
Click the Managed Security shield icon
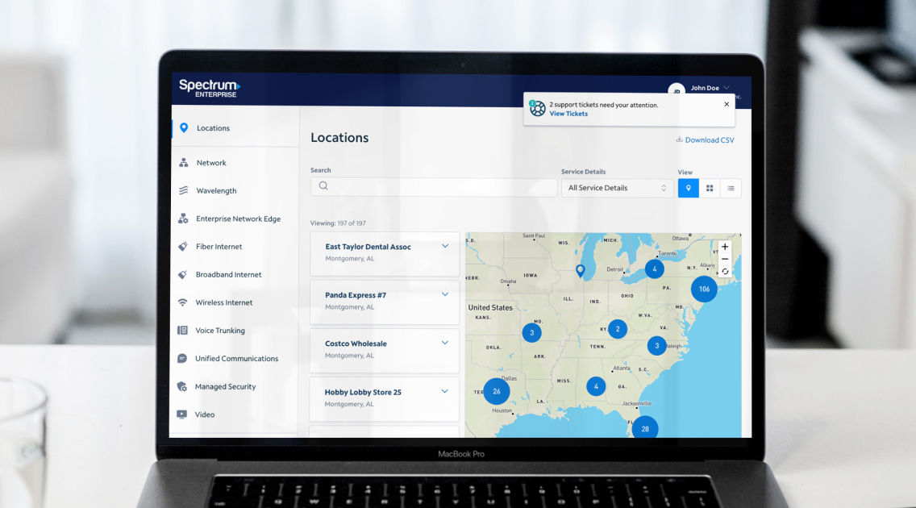click(182, 387)
